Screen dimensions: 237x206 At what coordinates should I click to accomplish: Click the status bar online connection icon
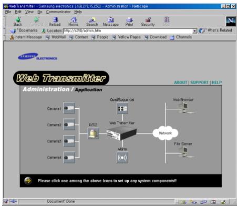(x=13, y=201)
